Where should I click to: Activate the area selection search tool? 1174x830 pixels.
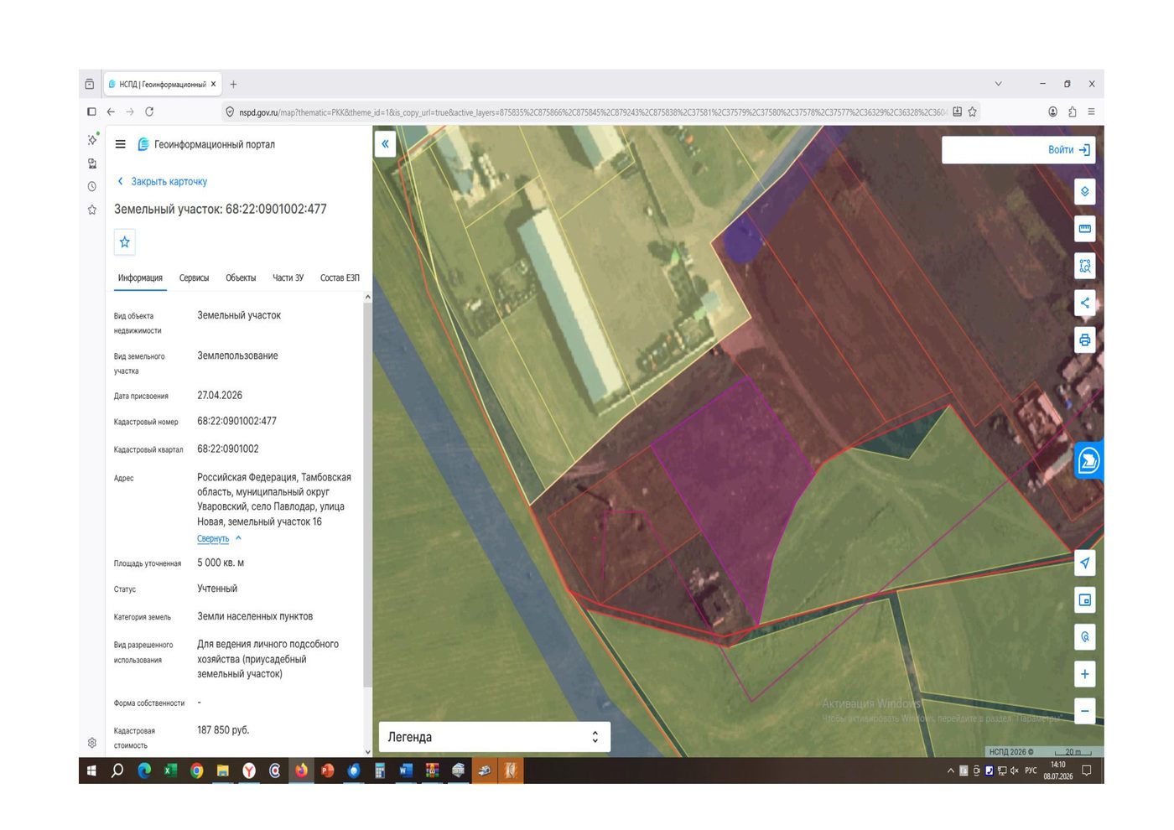pos(1084,266)
